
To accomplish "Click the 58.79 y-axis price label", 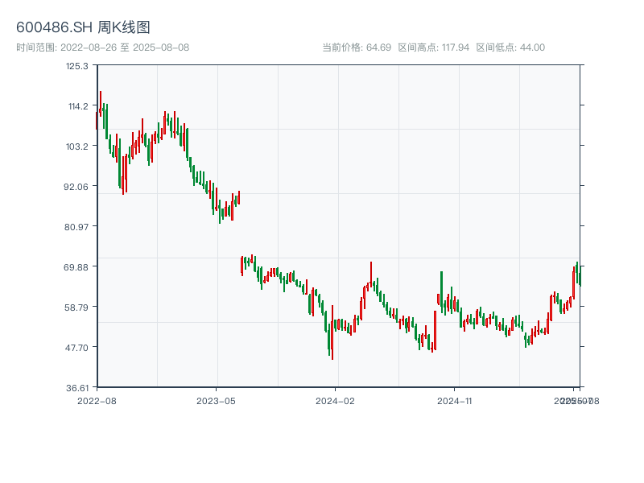I will click(x=77, y=308).
